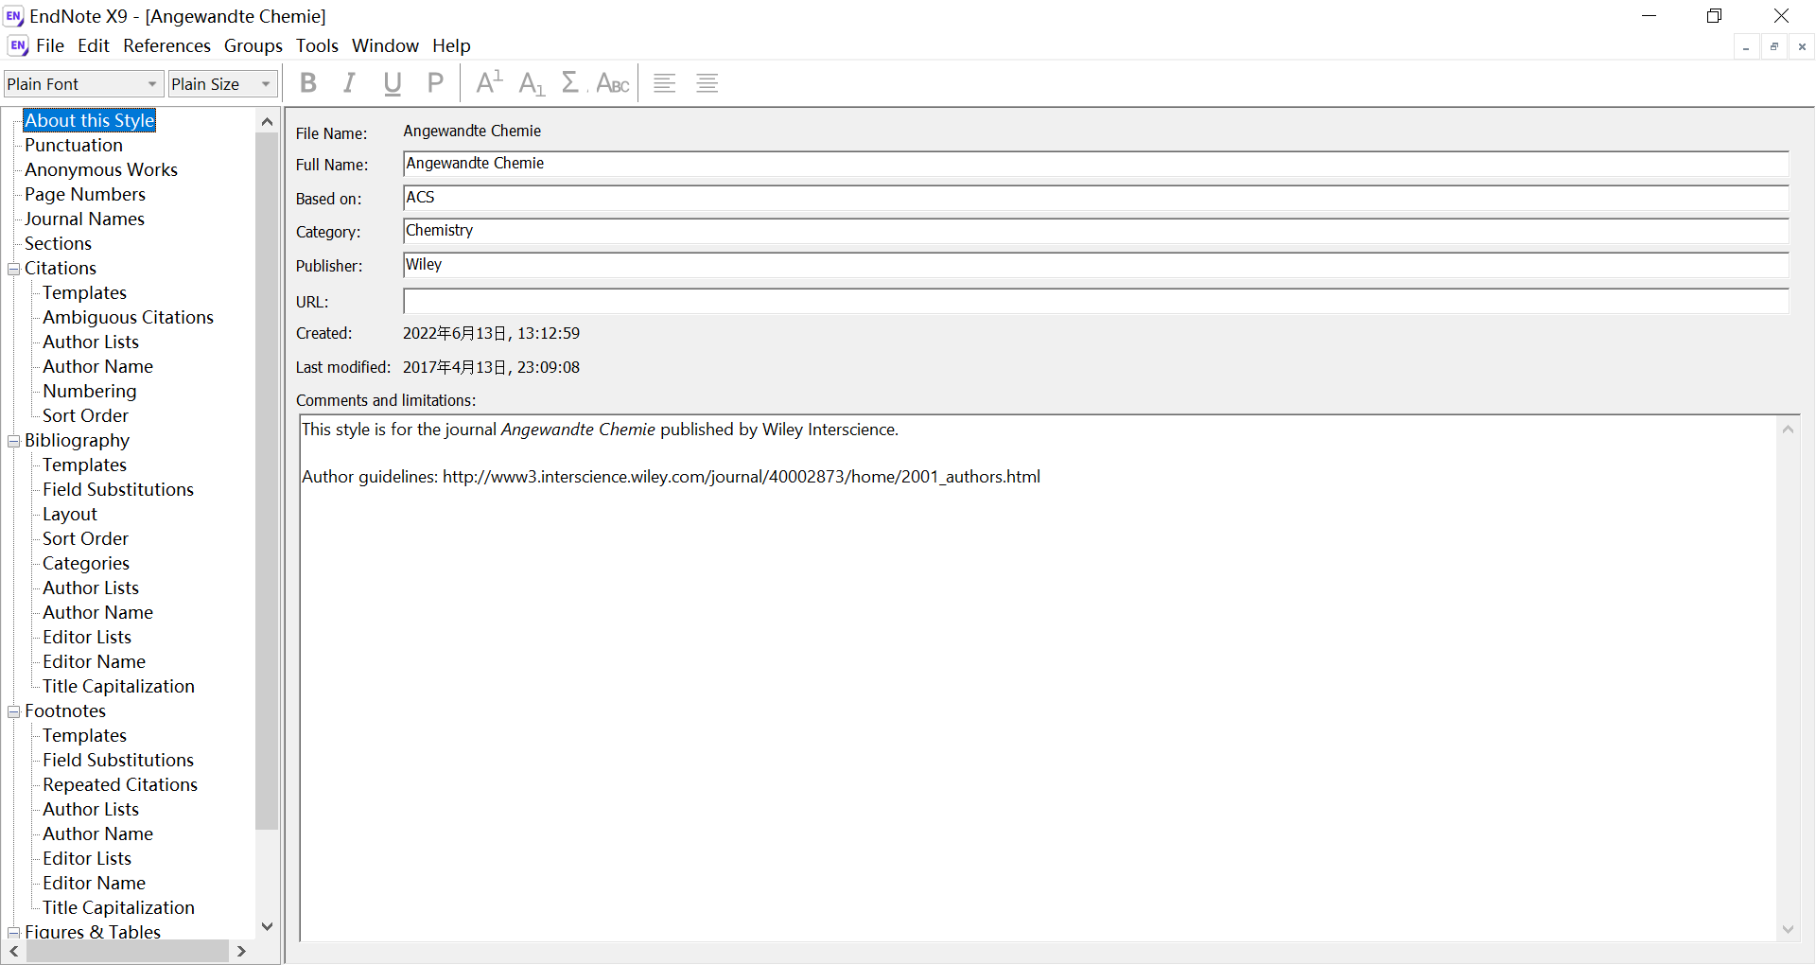
Task: Open Editor Name under Footnotes
Action: pos(94,883)
